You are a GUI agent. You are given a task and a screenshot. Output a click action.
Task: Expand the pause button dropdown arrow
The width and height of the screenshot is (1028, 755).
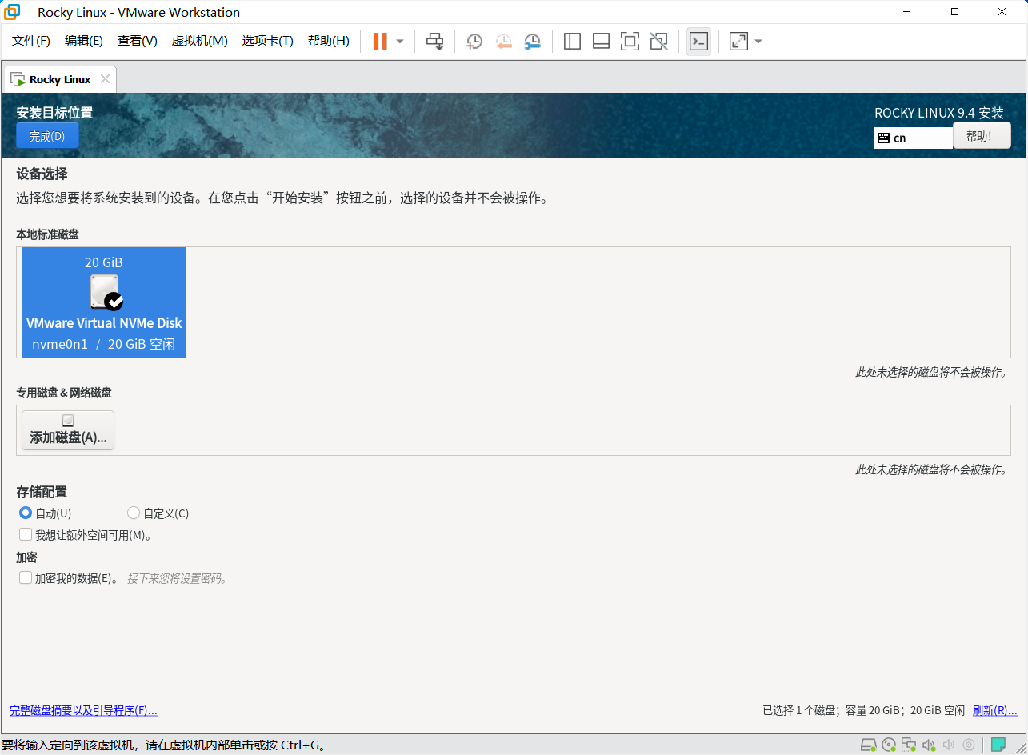point(400,42)
